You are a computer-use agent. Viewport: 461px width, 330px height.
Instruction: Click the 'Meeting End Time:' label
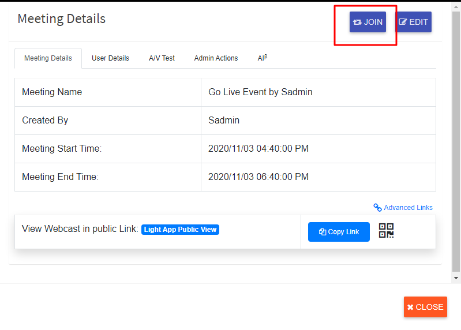[60, 177]
